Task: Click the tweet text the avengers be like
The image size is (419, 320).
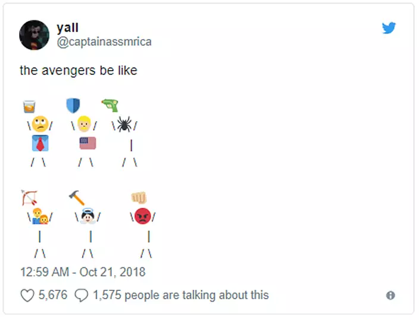Action: (79, 71)
